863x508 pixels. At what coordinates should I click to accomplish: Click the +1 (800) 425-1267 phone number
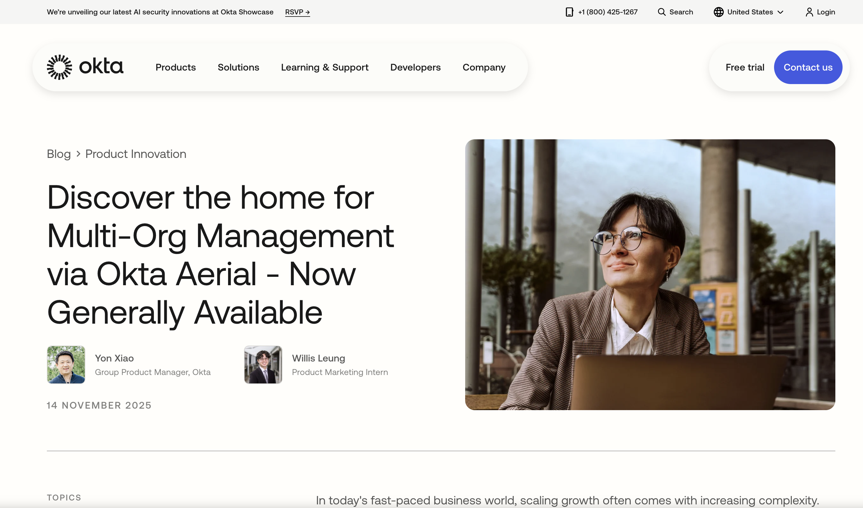[x=608, y=12]
